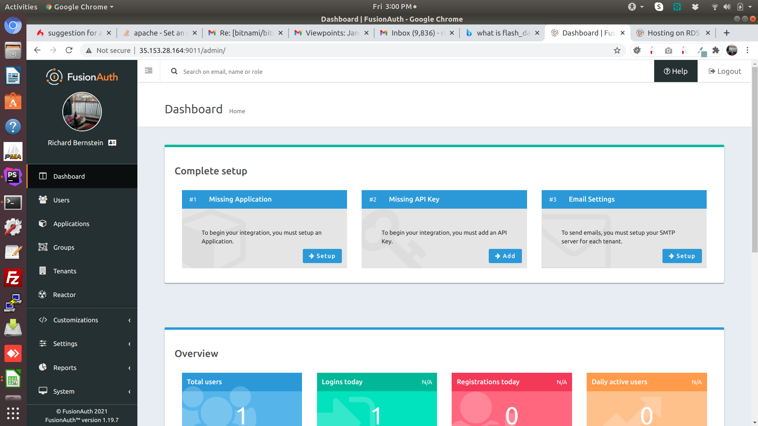The width and height of the screenshot is (758, 426).
Task: Click the Logout link
Action: pos(725,71)
